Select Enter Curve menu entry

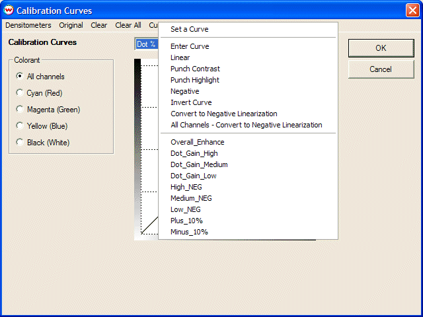click(x=190, y=47)
